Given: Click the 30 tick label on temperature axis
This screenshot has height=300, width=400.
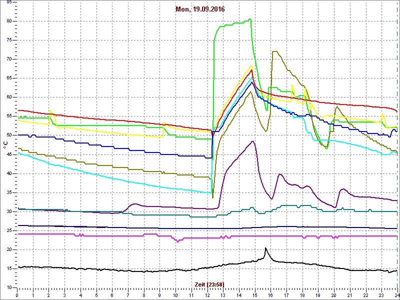Looking at the screenshot, I should pyautogui.click(x=9, y=211).
